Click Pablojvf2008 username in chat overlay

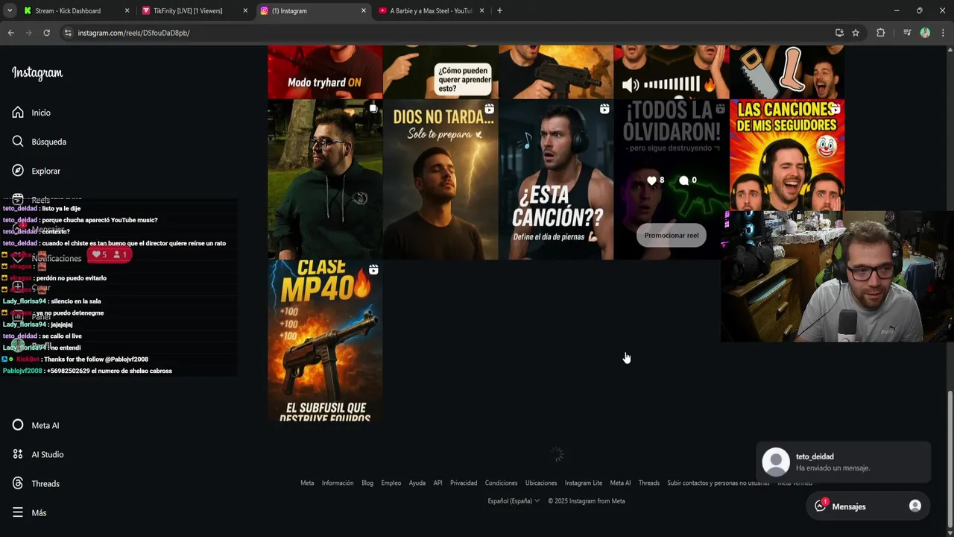[22, 371]
